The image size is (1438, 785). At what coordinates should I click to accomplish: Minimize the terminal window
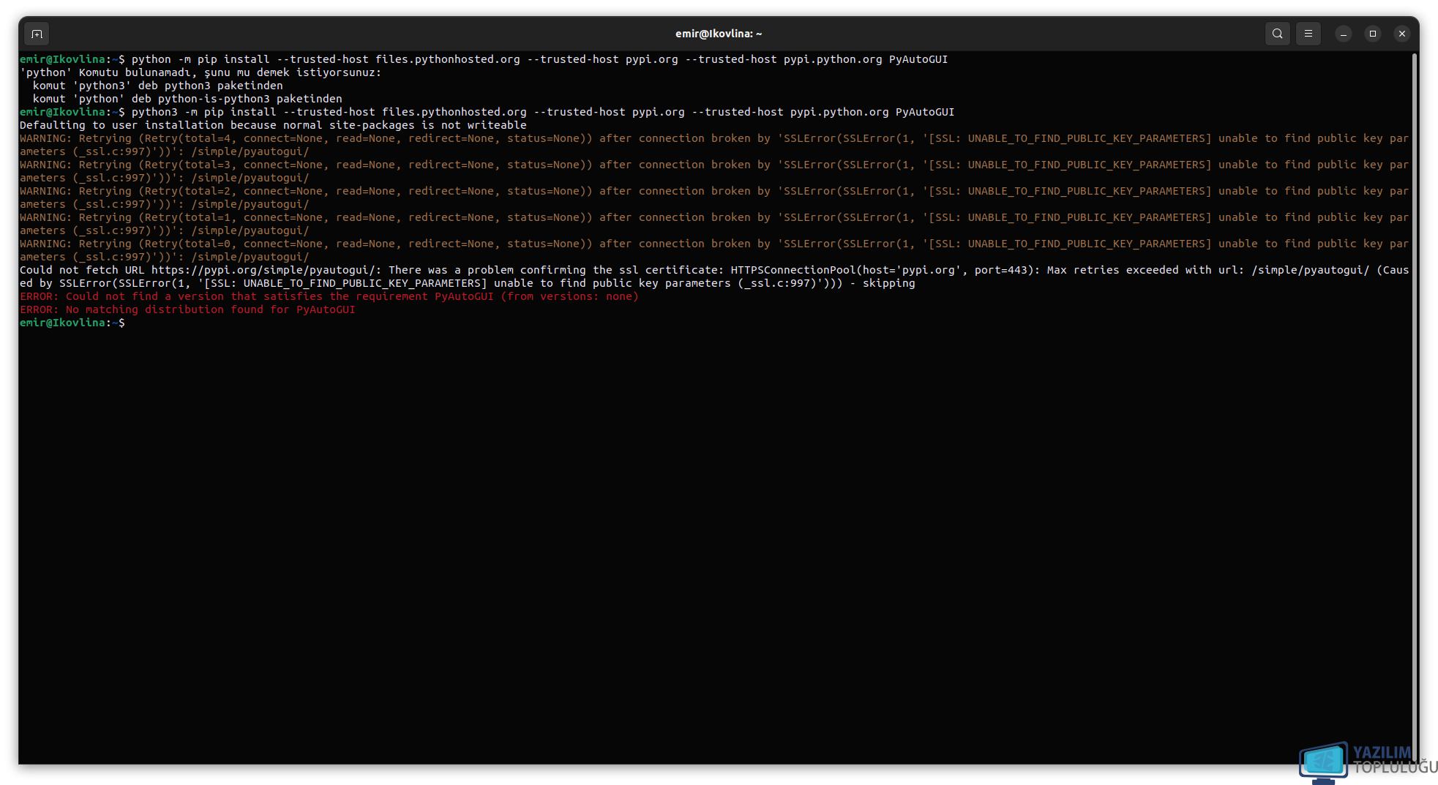1344,34
